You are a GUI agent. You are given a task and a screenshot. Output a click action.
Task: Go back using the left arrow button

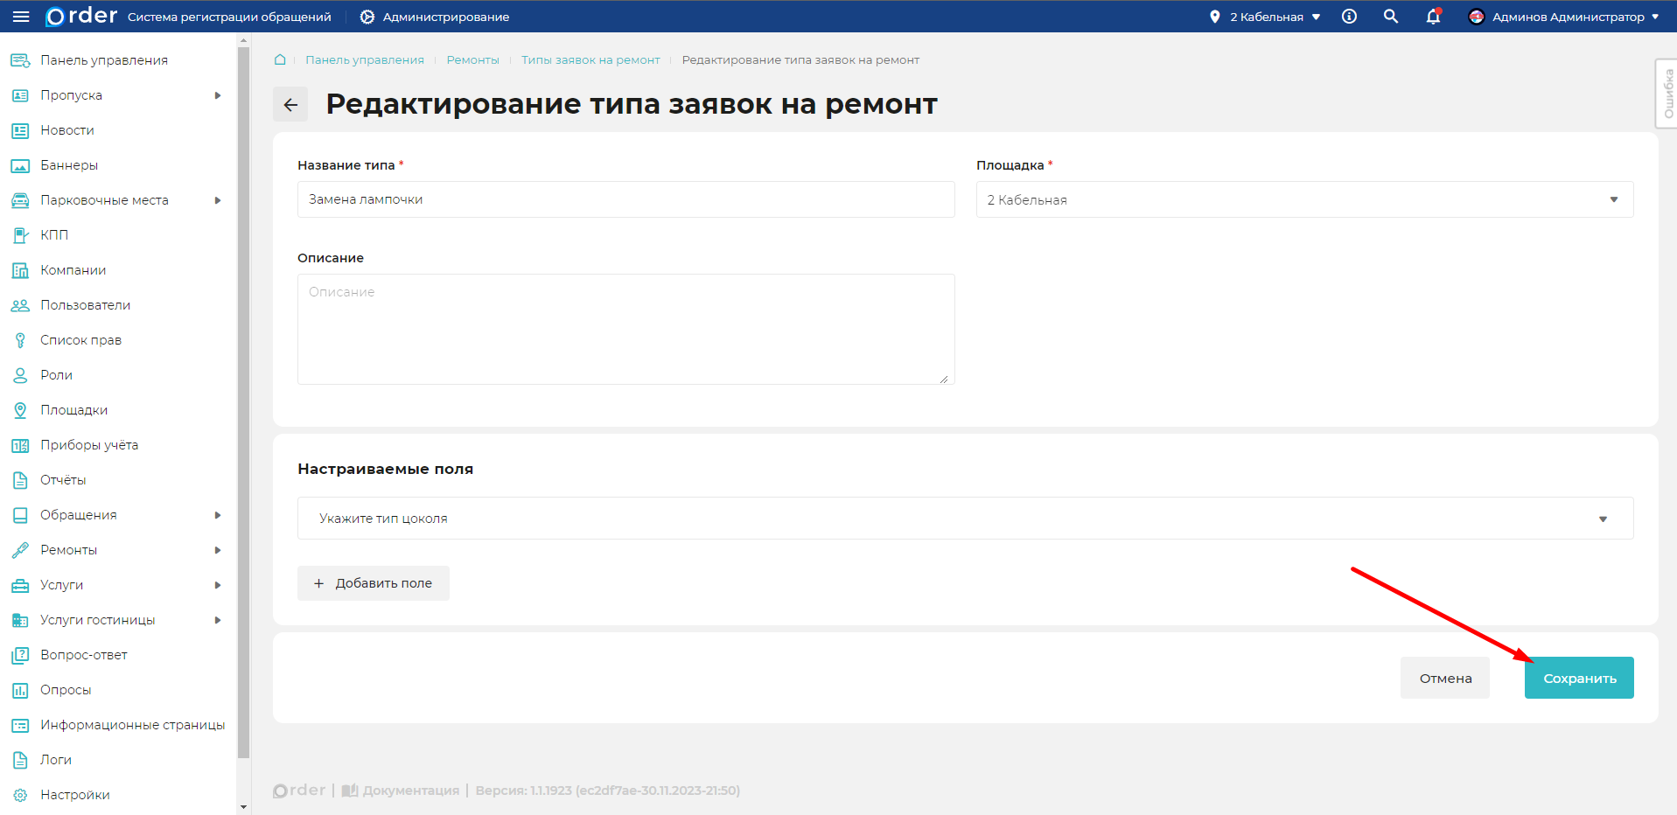pos(290,105)
